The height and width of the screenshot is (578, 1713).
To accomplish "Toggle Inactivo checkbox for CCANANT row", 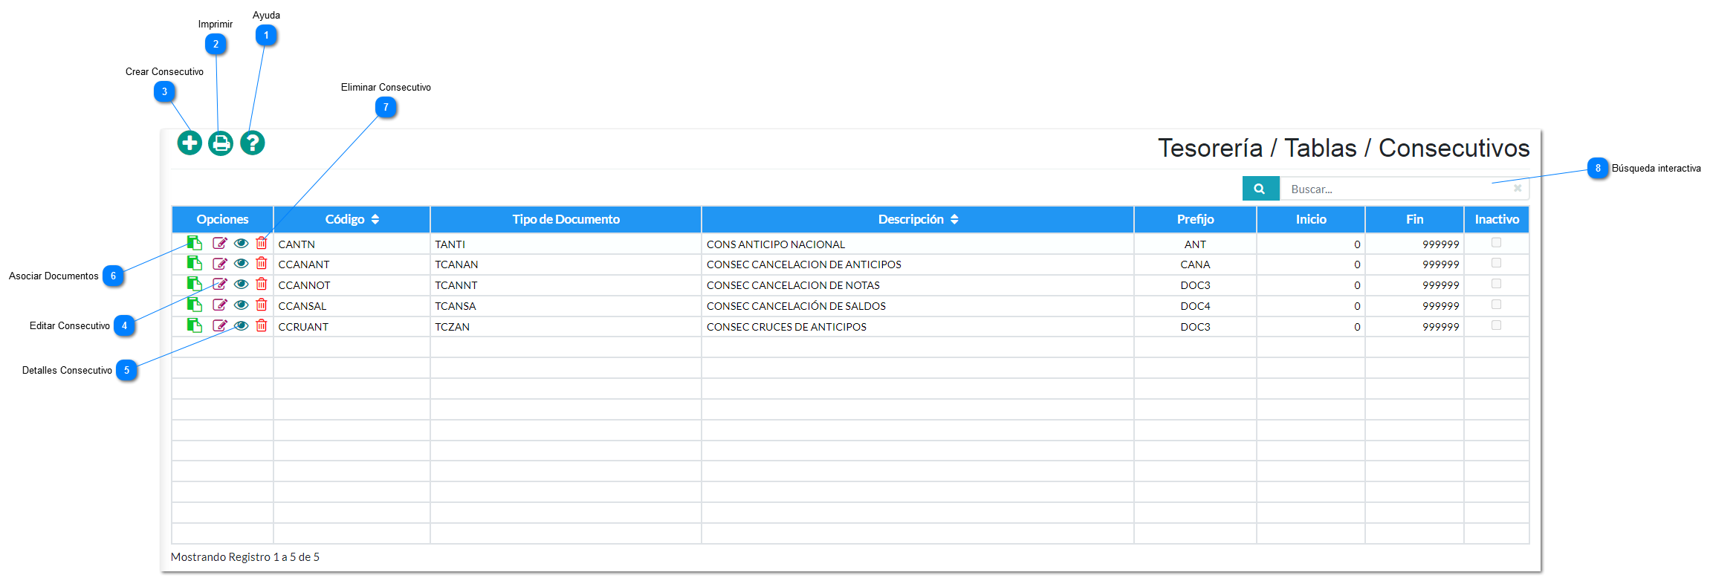I will pyautogui.click(x=1496, y=263).
